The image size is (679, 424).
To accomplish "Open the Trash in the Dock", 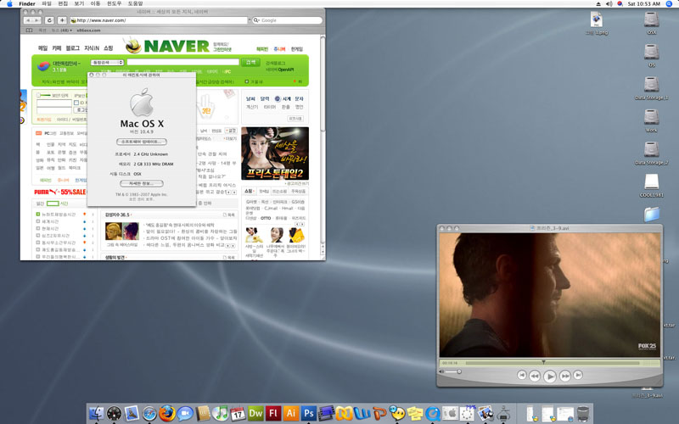I will pos(583,414).
